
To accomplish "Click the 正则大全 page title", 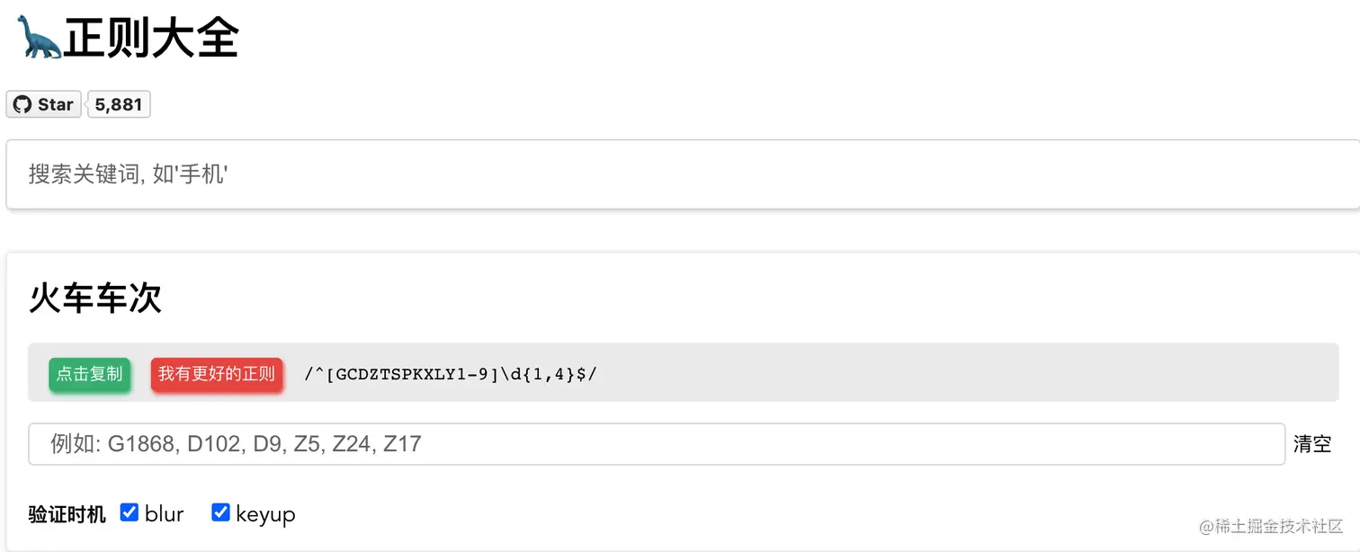I will tap(150, 38).
